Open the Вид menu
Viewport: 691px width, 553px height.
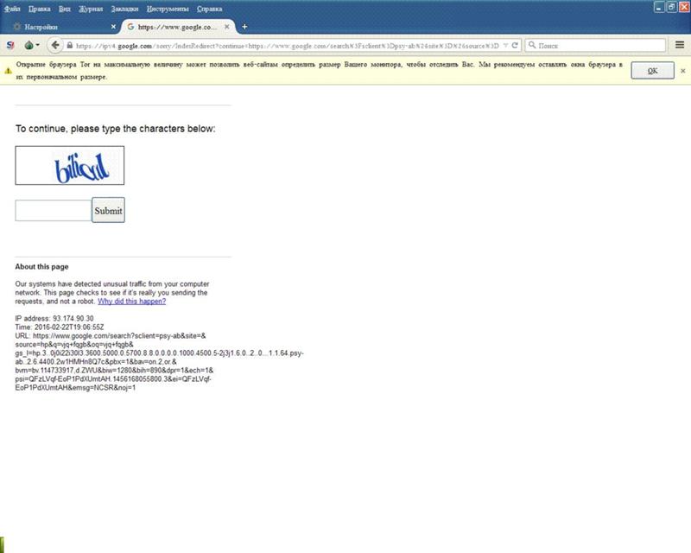[64, 9]
